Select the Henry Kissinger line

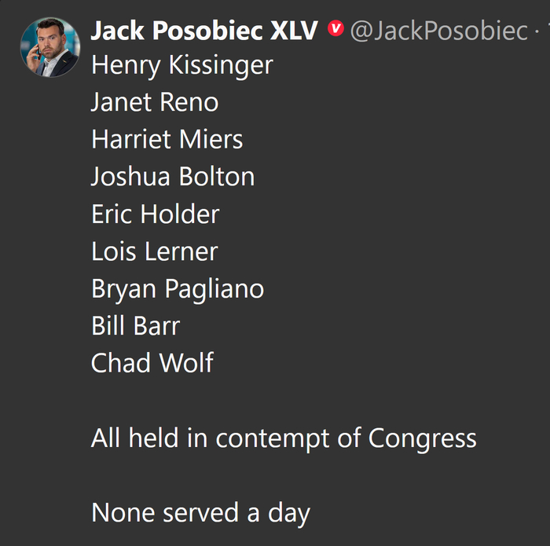181,64
